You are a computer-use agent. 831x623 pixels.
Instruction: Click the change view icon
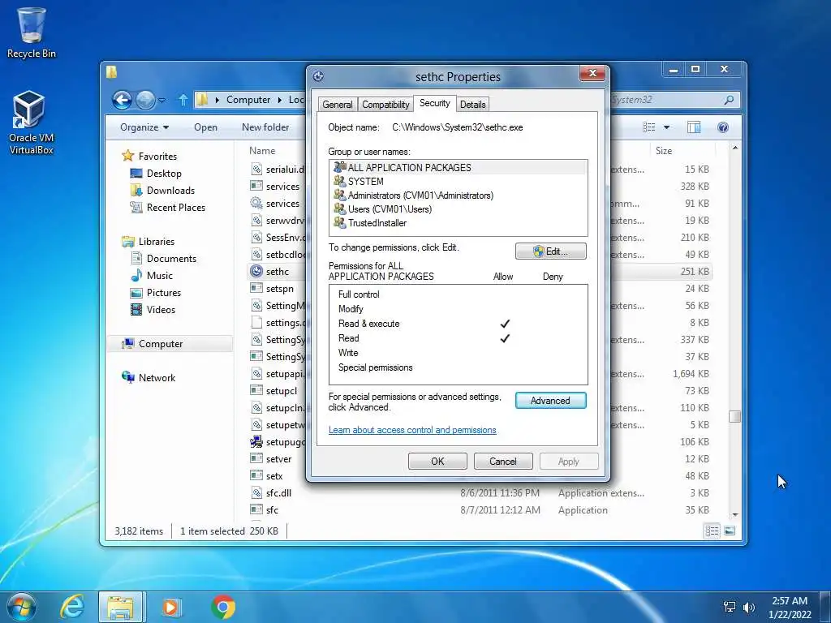(649, 127)
